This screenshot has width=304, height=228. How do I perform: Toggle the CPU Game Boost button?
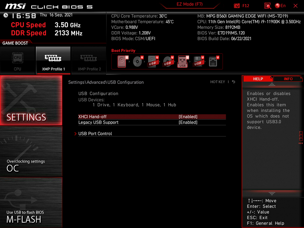18,60
